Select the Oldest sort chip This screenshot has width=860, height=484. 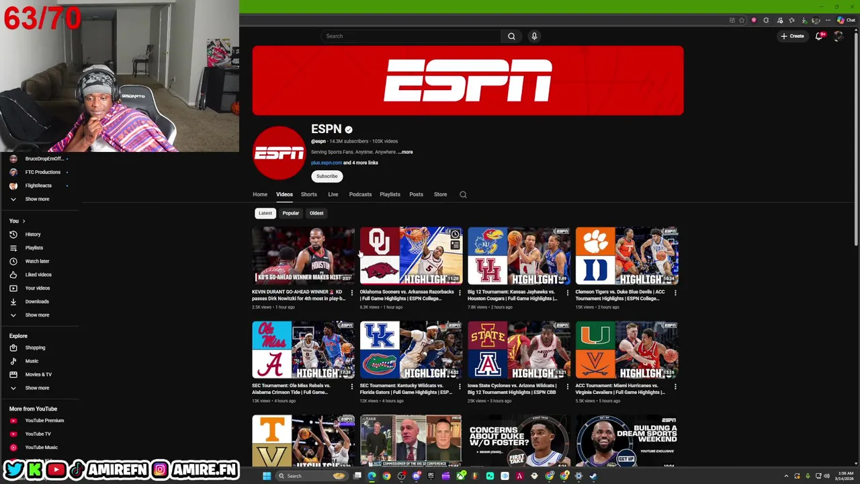pyautogui.click(x=316, y=213)
